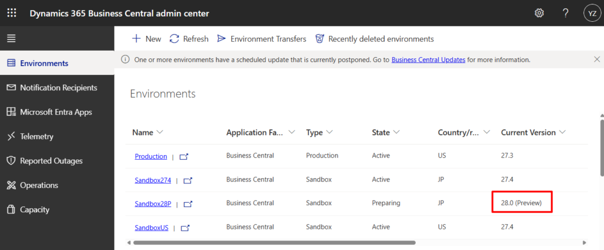Open the app launcher waffle icon
Viewport: 604px width, 250px height.
tap(12, 13)
